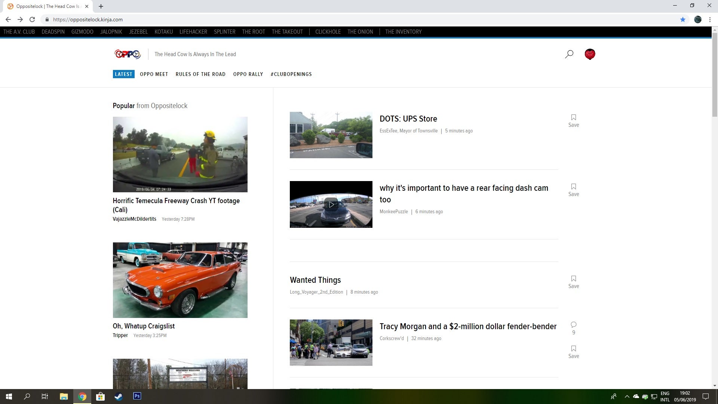Open the rear facing dash cam headline
Image resolution: width=718 pixels, height=404 pixels.
coord(464,193)
